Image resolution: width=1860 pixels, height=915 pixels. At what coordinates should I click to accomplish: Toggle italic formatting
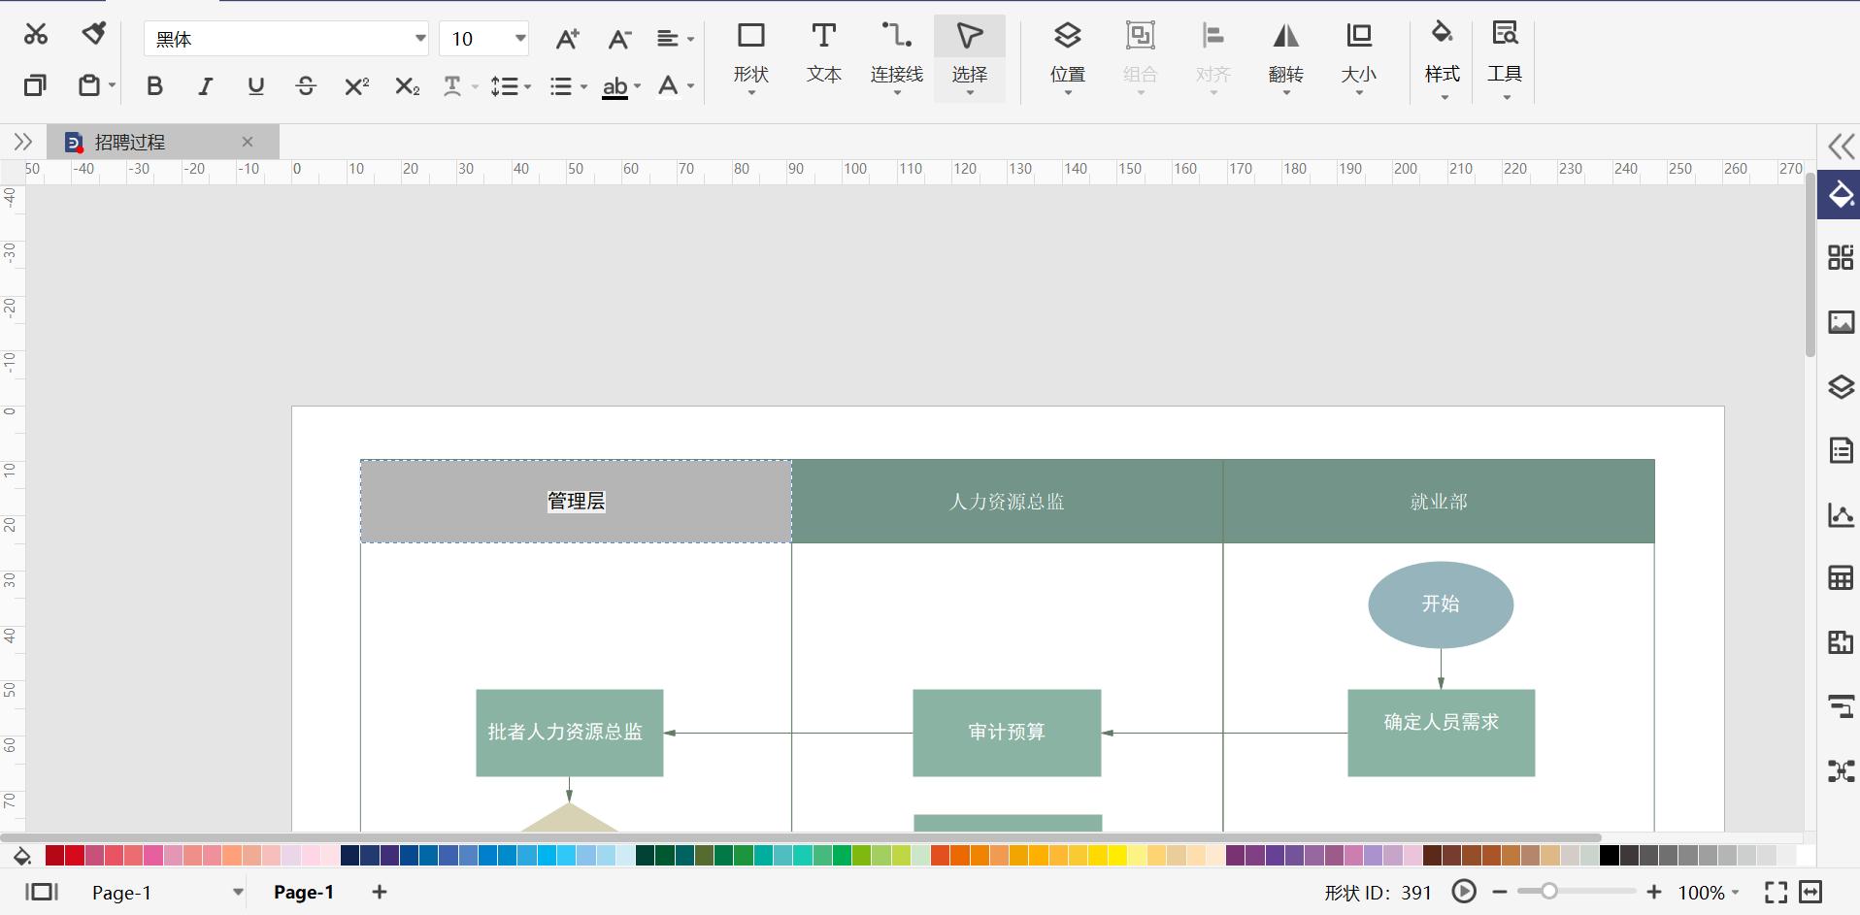[205, 85]
